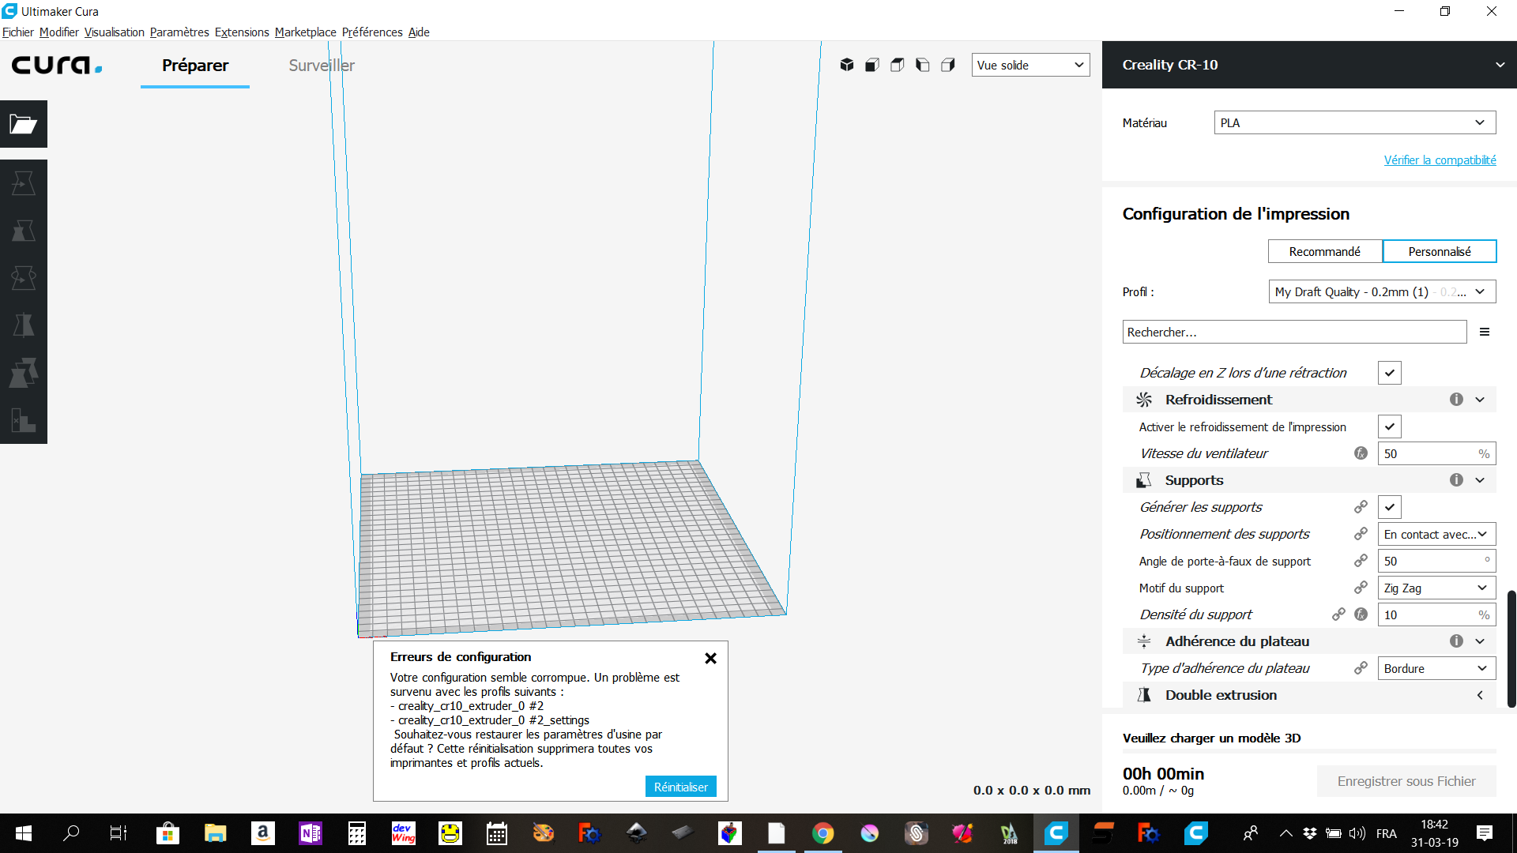The image size is (1517, 853).
Task: Open the file loader folder icon
Action: [24, 124]
